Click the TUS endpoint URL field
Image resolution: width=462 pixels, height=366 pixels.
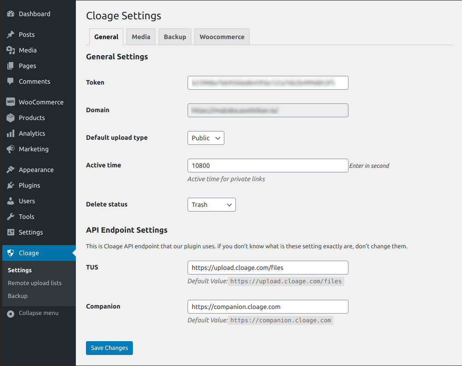click(268, 268)
